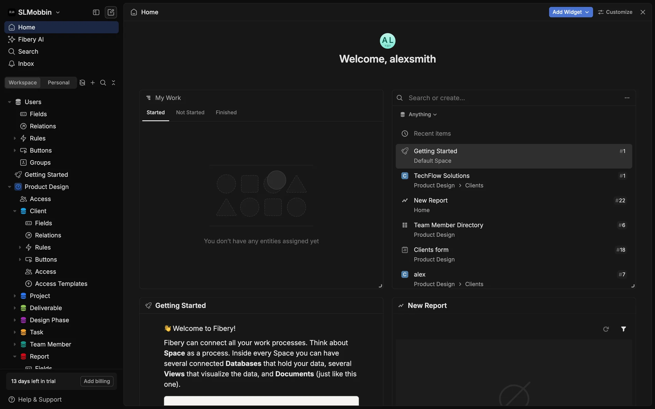Collapse the Product Design space
Image resolution: width=655 pixels, height=409 pixels.
(10, 187)
